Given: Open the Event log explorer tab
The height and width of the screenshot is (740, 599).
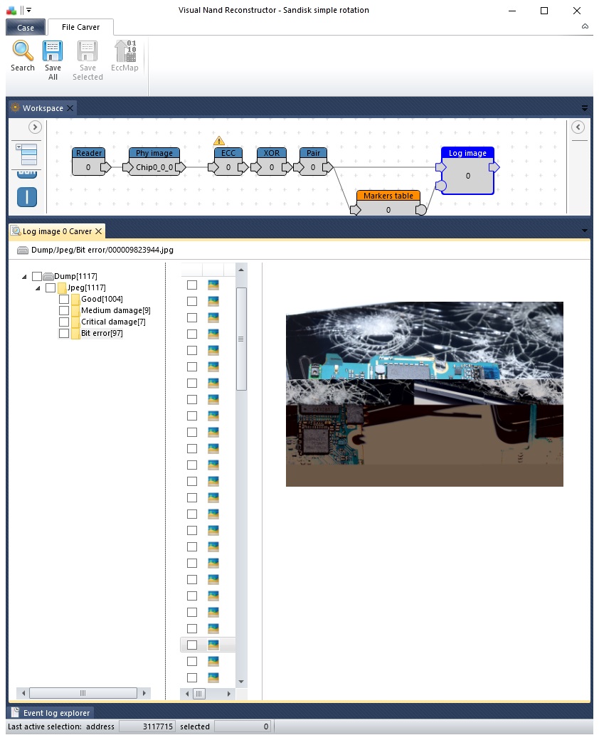Looking at the screenshot, I should coord(50,713).
